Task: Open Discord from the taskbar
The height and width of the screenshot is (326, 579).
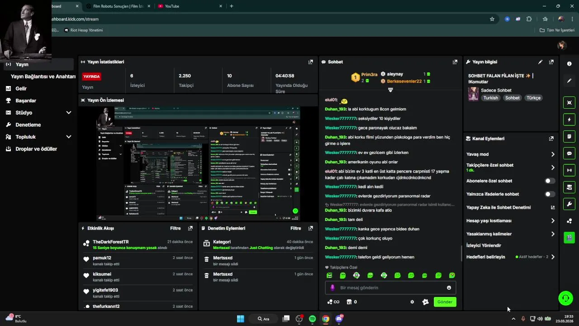Action: coord(339,319)
